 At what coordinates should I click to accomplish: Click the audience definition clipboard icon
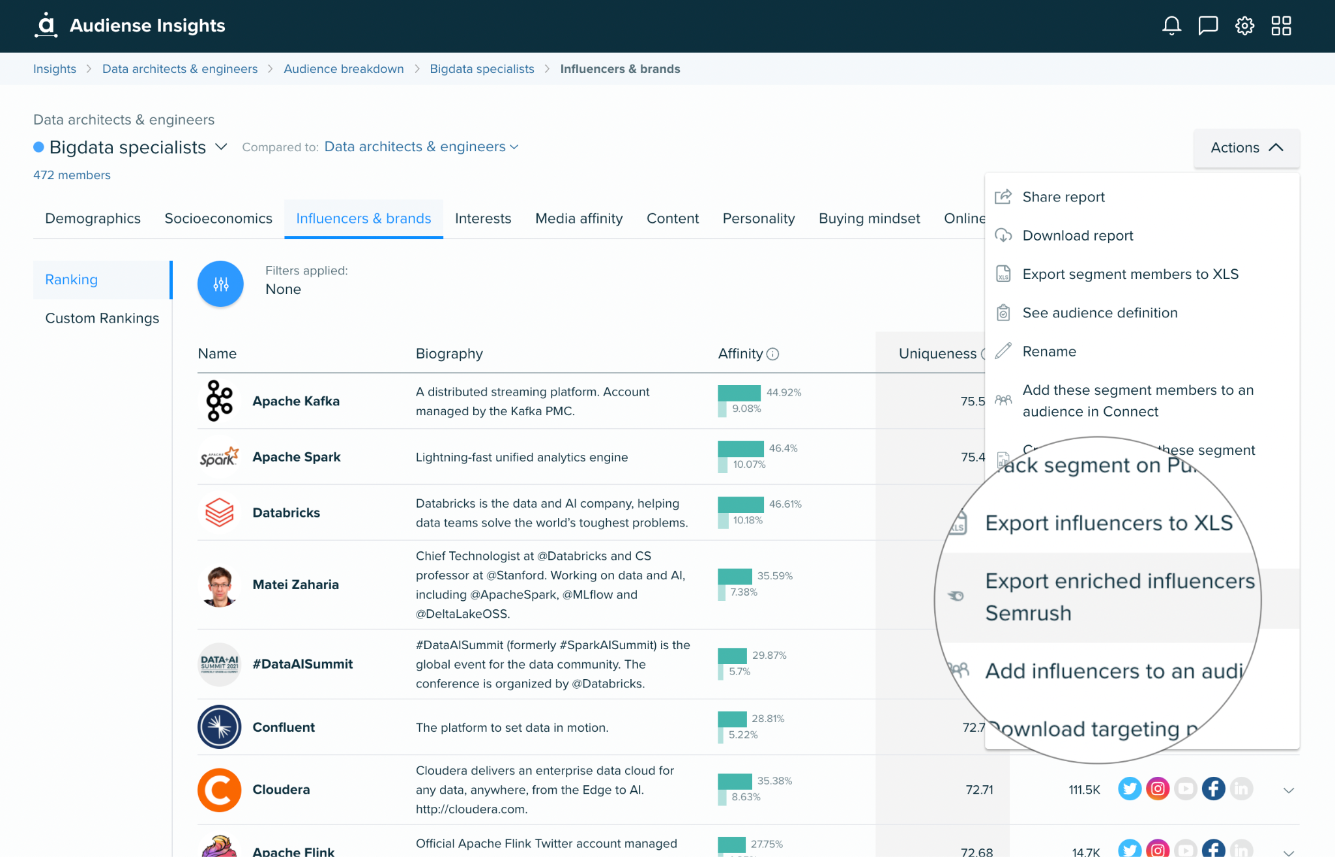(1003, 313)
